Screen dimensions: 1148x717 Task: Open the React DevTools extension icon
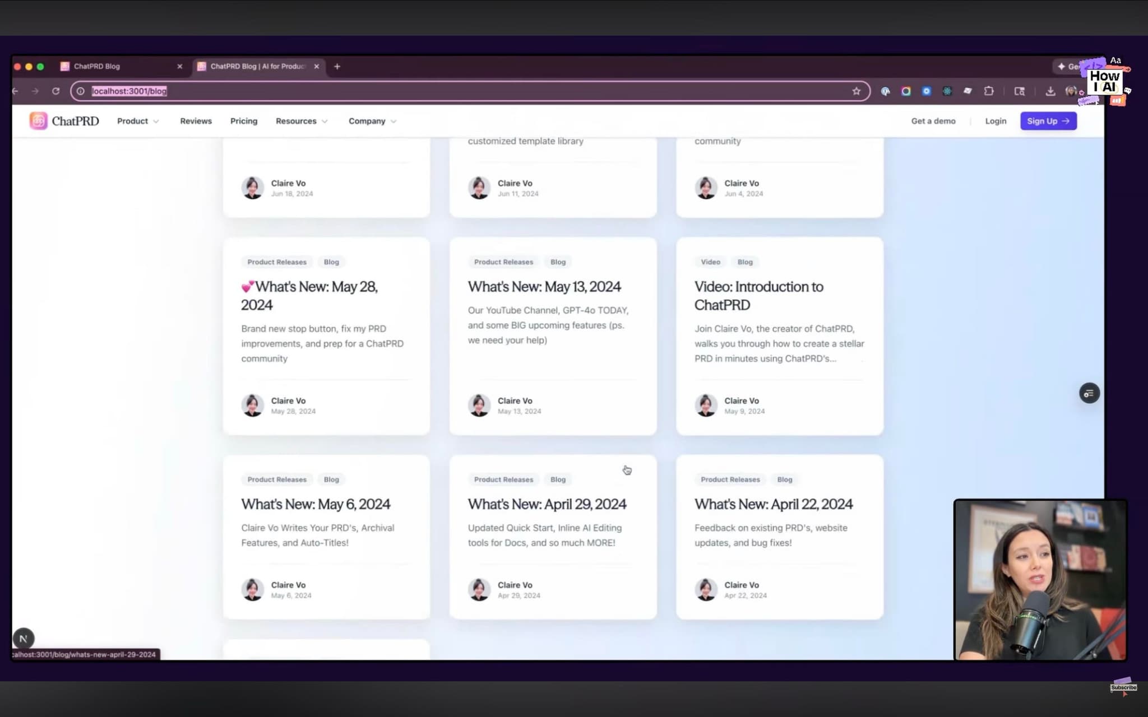pos(947,91)
